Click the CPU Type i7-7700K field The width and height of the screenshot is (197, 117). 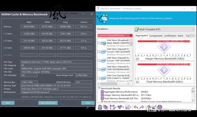pos(56,62)
